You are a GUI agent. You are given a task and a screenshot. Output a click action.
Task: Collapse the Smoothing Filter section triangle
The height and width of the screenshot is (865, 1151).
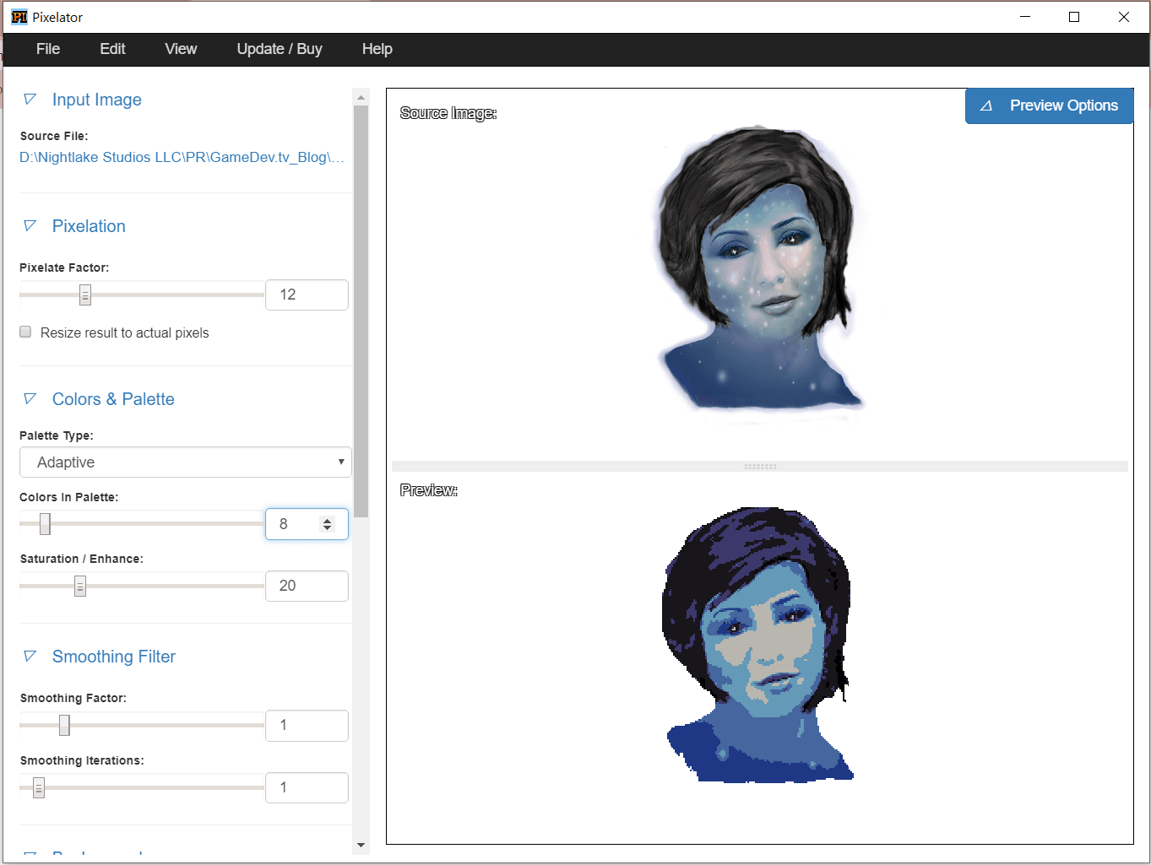[x=30, y=657]
